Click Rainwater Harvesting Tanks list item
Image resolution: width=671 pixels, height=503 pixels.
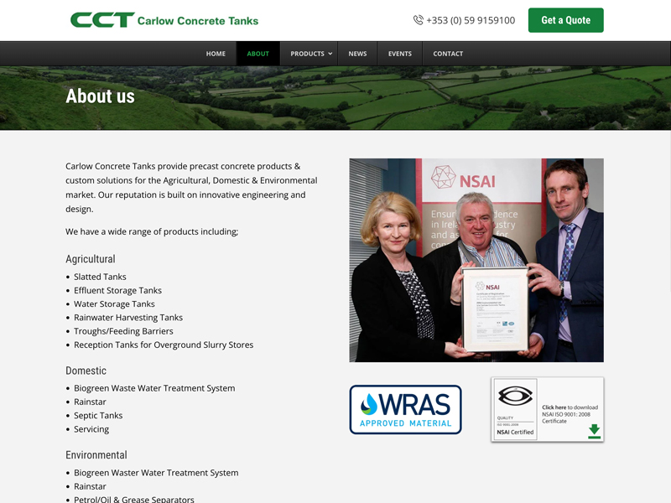127,318
